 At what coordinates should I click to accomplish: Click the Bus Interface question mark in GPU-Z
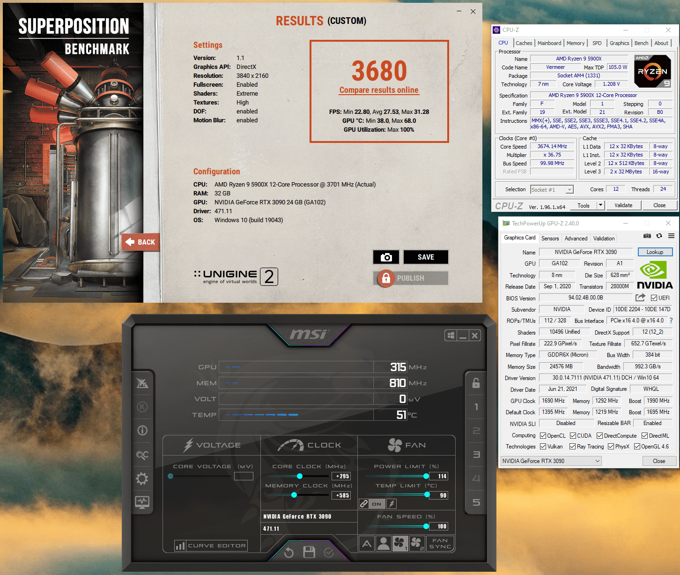click(671, 321)
